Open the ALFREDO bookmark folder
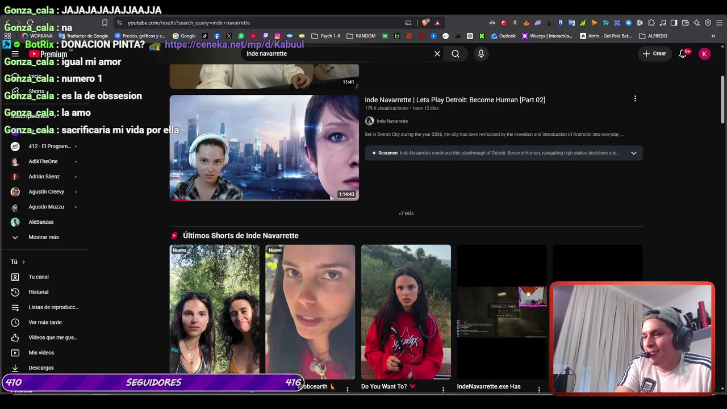 (653, 36)
